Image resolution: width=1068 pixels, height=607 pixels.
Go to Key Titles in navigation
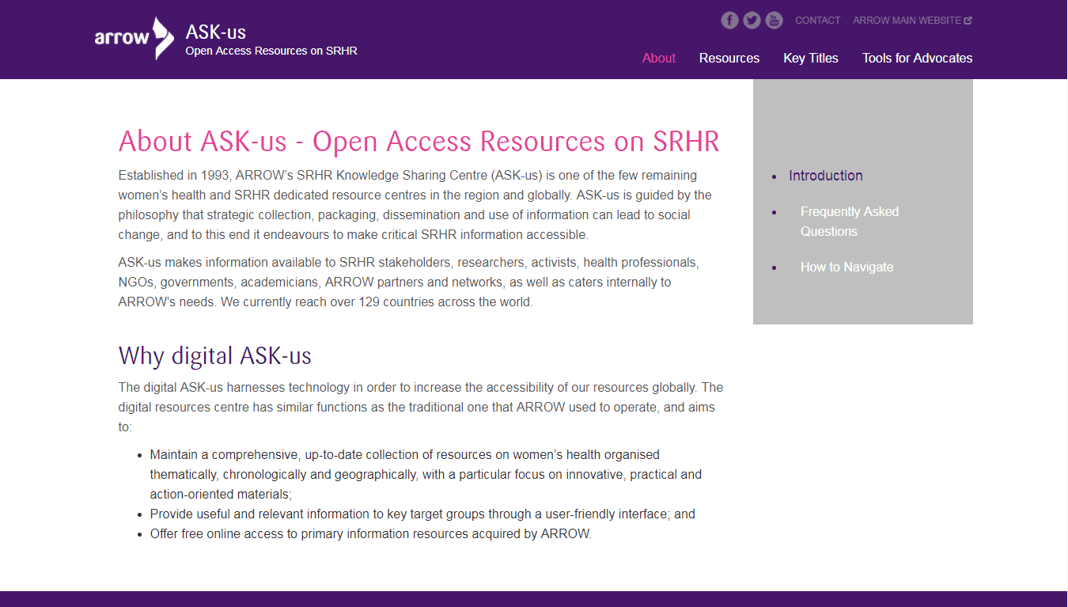click(x=810, y=58)
